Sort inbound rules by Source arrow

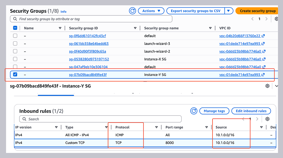261,127
